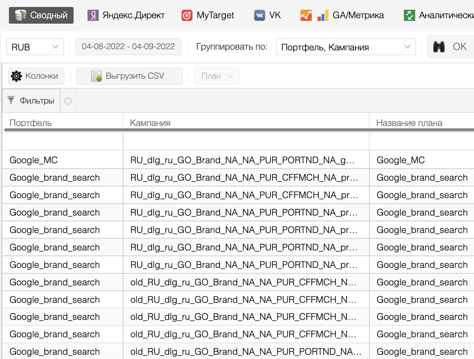Select the Google_MC portfolio row
The height and width of the screenshot is (359, 474).
pos(34,160)
